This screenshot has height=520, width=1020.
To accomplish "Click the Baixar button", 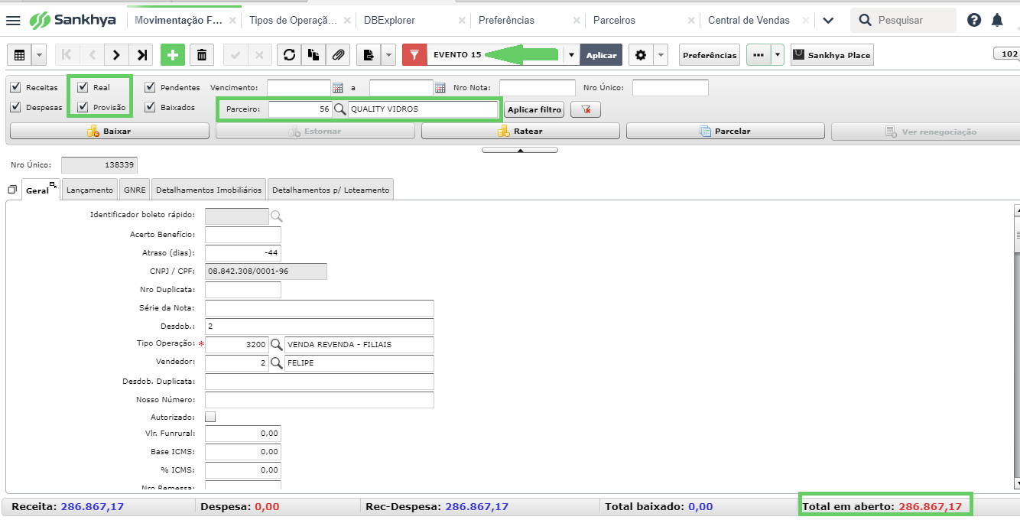I will [x=109, y=132].
